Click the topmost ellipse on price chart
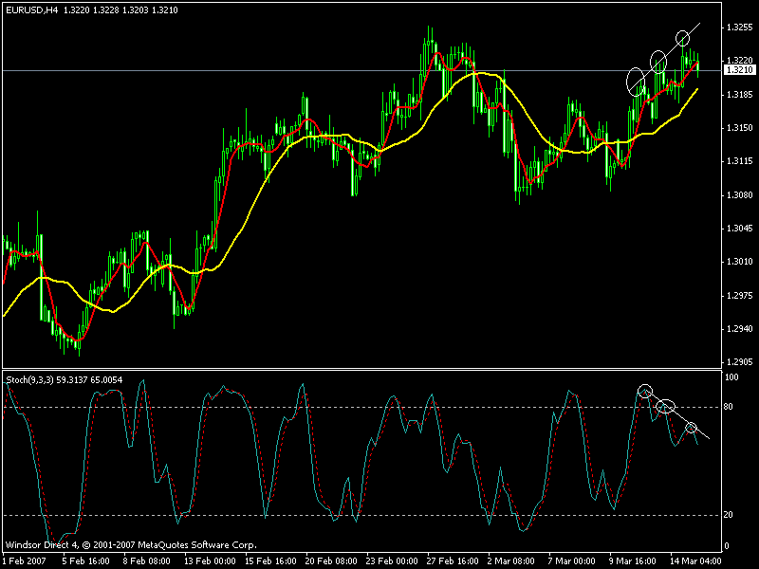Screen dimensions: 759x569 (682, 39)
